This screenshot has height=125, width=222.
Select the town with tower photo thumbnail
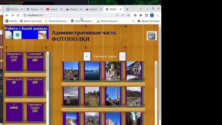click(71, 71)
